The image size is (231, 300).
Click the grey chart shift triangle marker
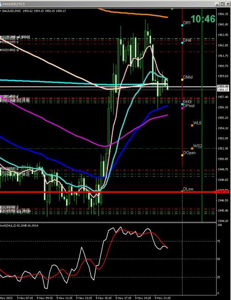pos(172,9)
